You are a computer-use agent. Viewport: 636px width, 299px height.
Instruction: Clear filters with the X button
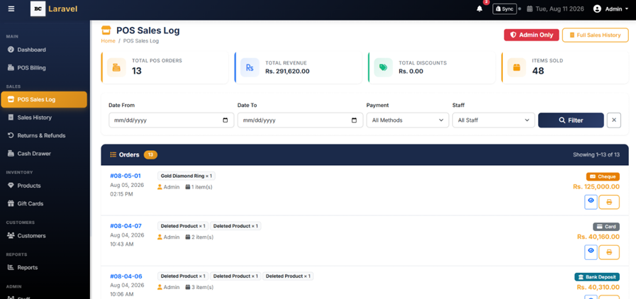pyautogui.click(x=614, y=120)
